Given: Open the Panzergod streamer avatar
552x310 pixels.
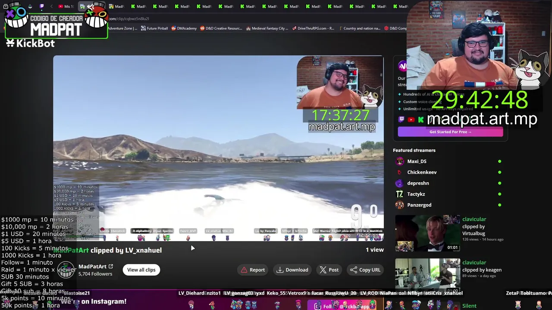Looking at the screenshot, I should pyautogui.click(x=400, y=205).
